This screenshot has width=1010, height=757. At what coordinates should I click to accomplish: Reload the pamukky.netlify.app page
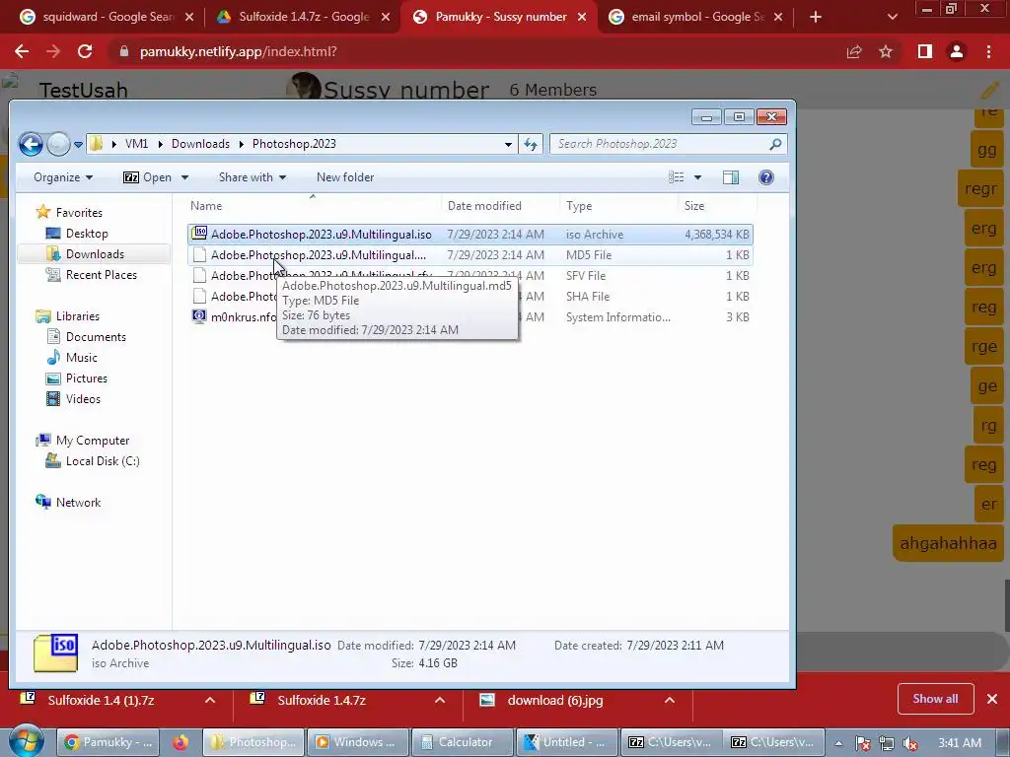point(85,51)
